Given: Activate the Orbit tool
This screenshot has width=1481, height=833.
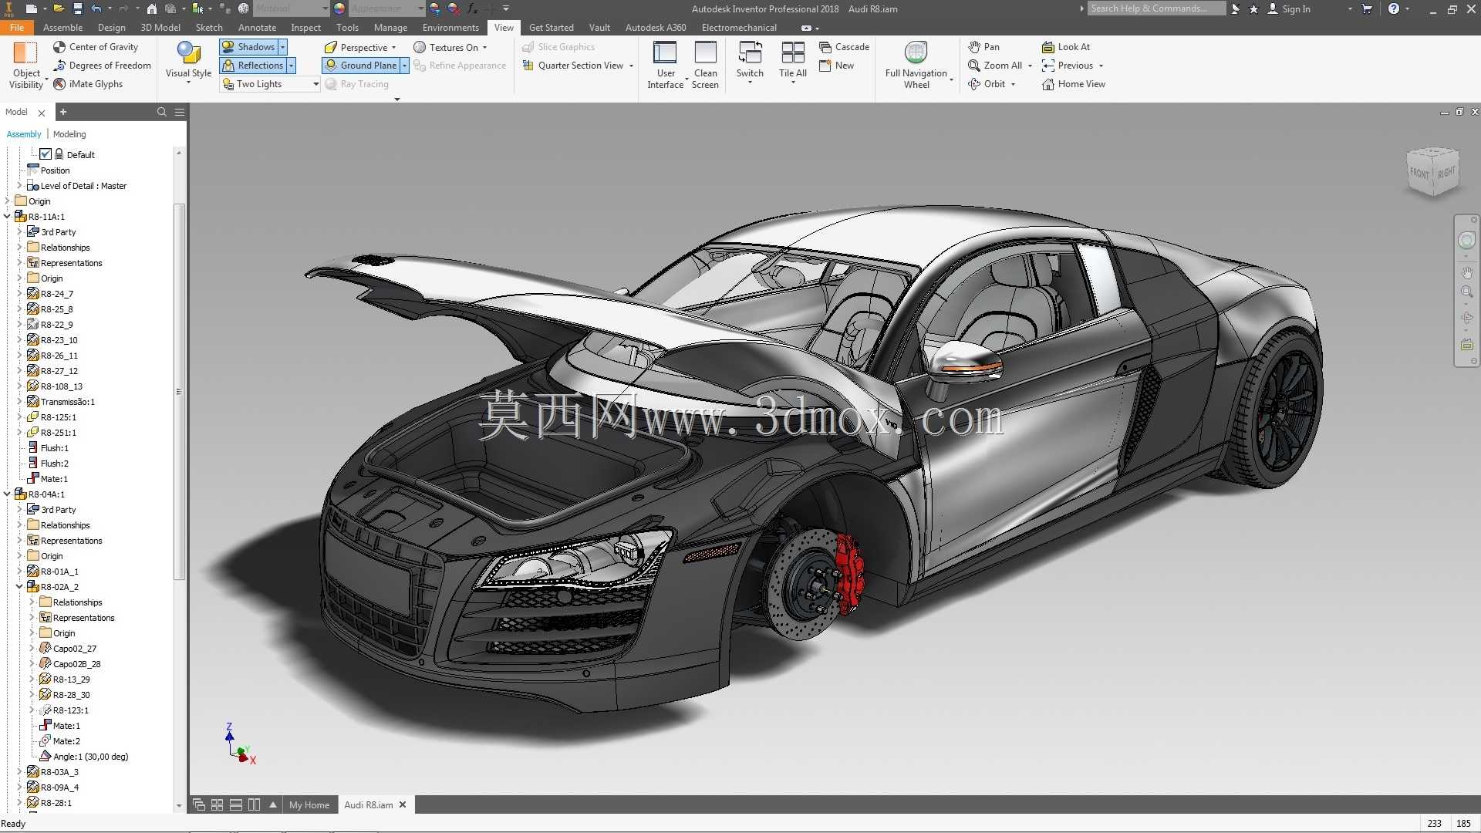Looking at the screenshot, I should (x=987, y=84).
